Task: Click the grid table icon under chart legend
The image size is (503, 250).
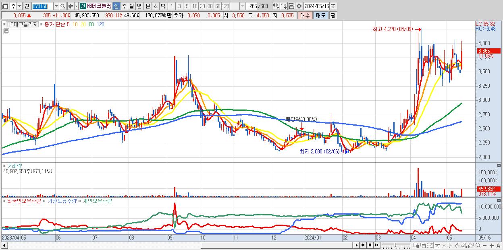Action: (6, 31)
